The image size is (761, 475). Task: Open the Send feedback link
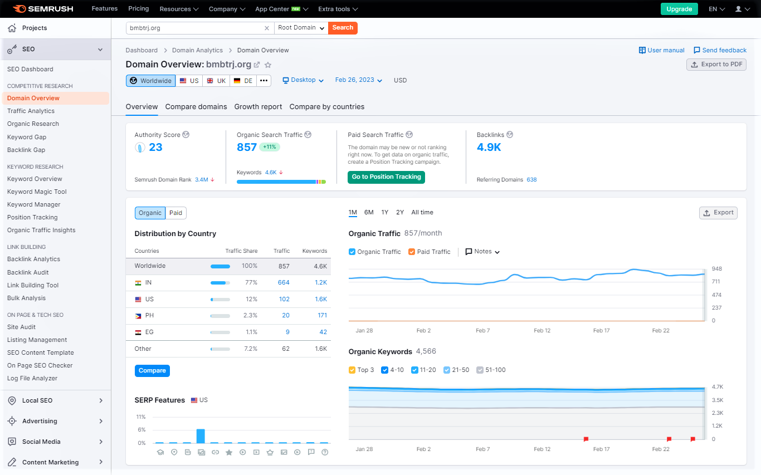coord(720,50)
